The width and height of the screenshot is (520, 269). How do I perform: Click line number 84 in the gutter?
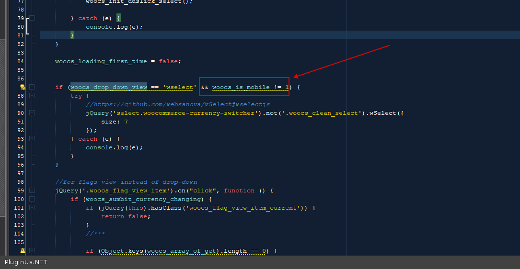(x=20, y=61)
